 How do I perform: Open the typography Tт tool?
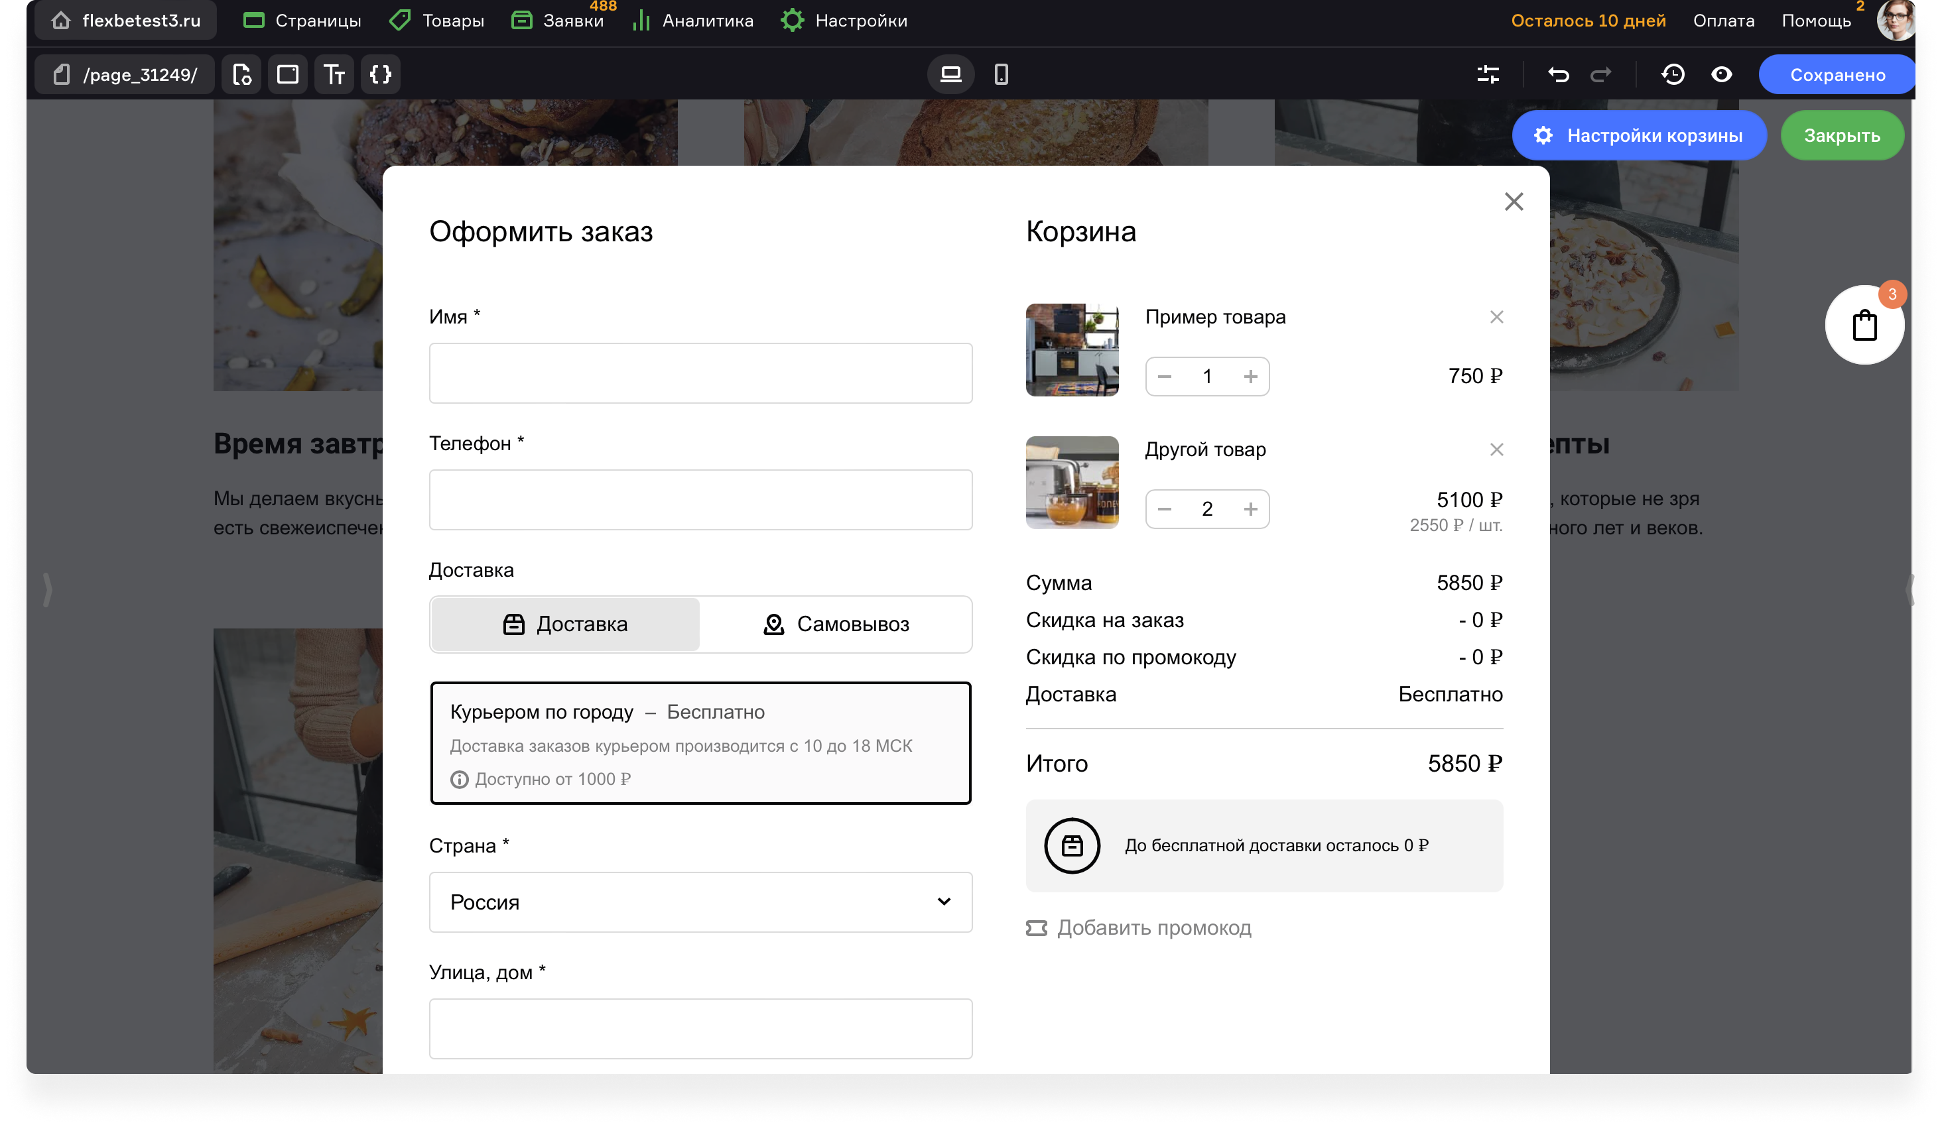[x=334, y=75]
